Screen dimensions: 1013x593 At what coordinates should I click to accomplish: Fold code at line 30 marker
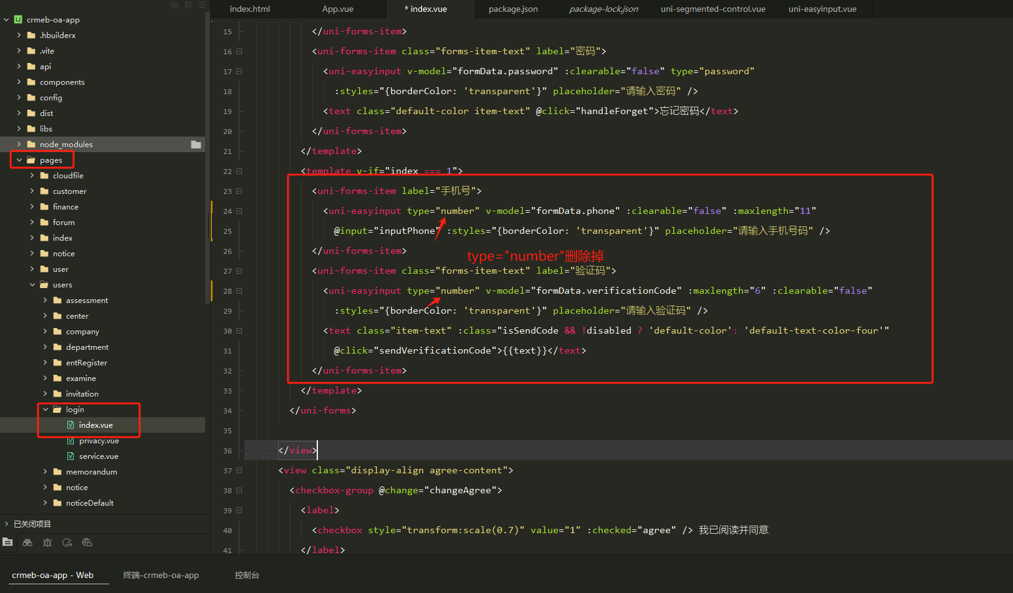tap(239, 330)
